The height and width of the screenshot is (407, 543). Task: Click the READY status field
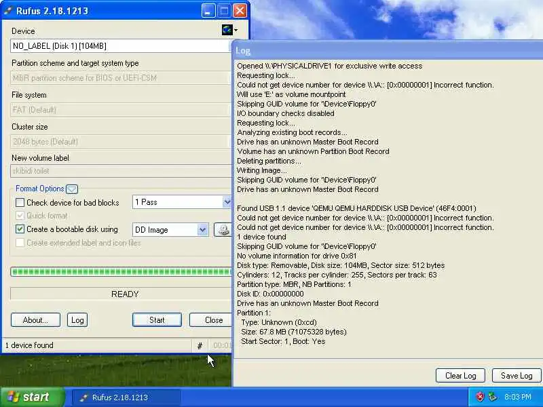[121, 294]
